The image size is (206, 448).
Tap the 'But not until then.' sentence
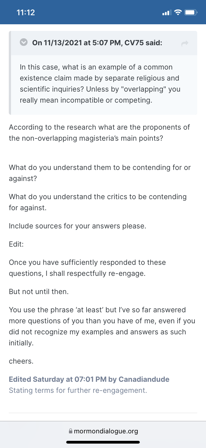[39, 292]
